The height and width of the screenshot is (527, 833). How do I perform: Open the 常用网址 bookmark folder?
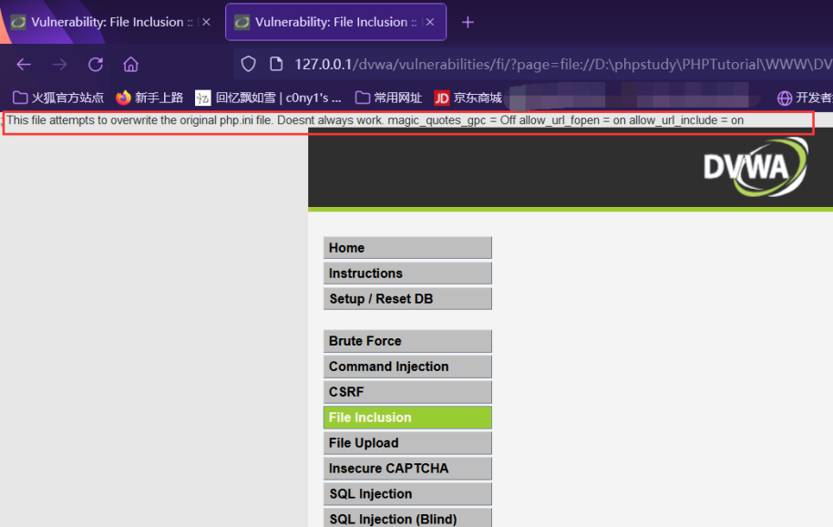(x=388, y=98)
